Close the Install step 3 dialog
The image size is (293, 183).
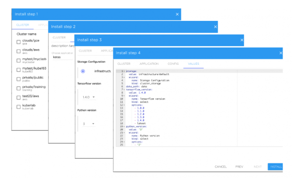tap(242, 40)
